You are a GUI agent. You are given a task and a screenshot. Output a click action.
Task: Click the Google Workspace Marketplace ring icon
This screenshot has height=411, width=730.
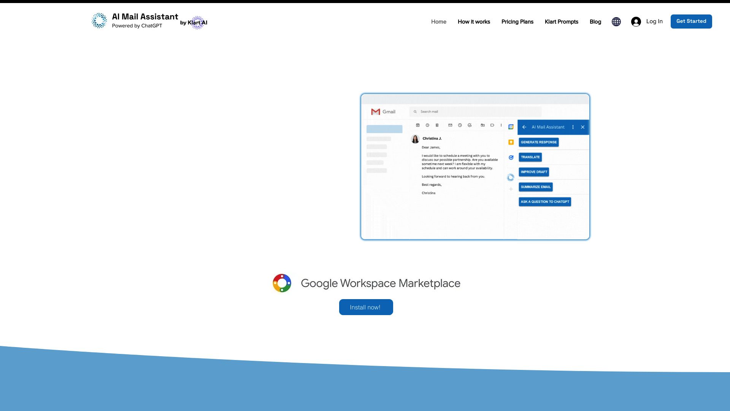[x=282, y=283]
